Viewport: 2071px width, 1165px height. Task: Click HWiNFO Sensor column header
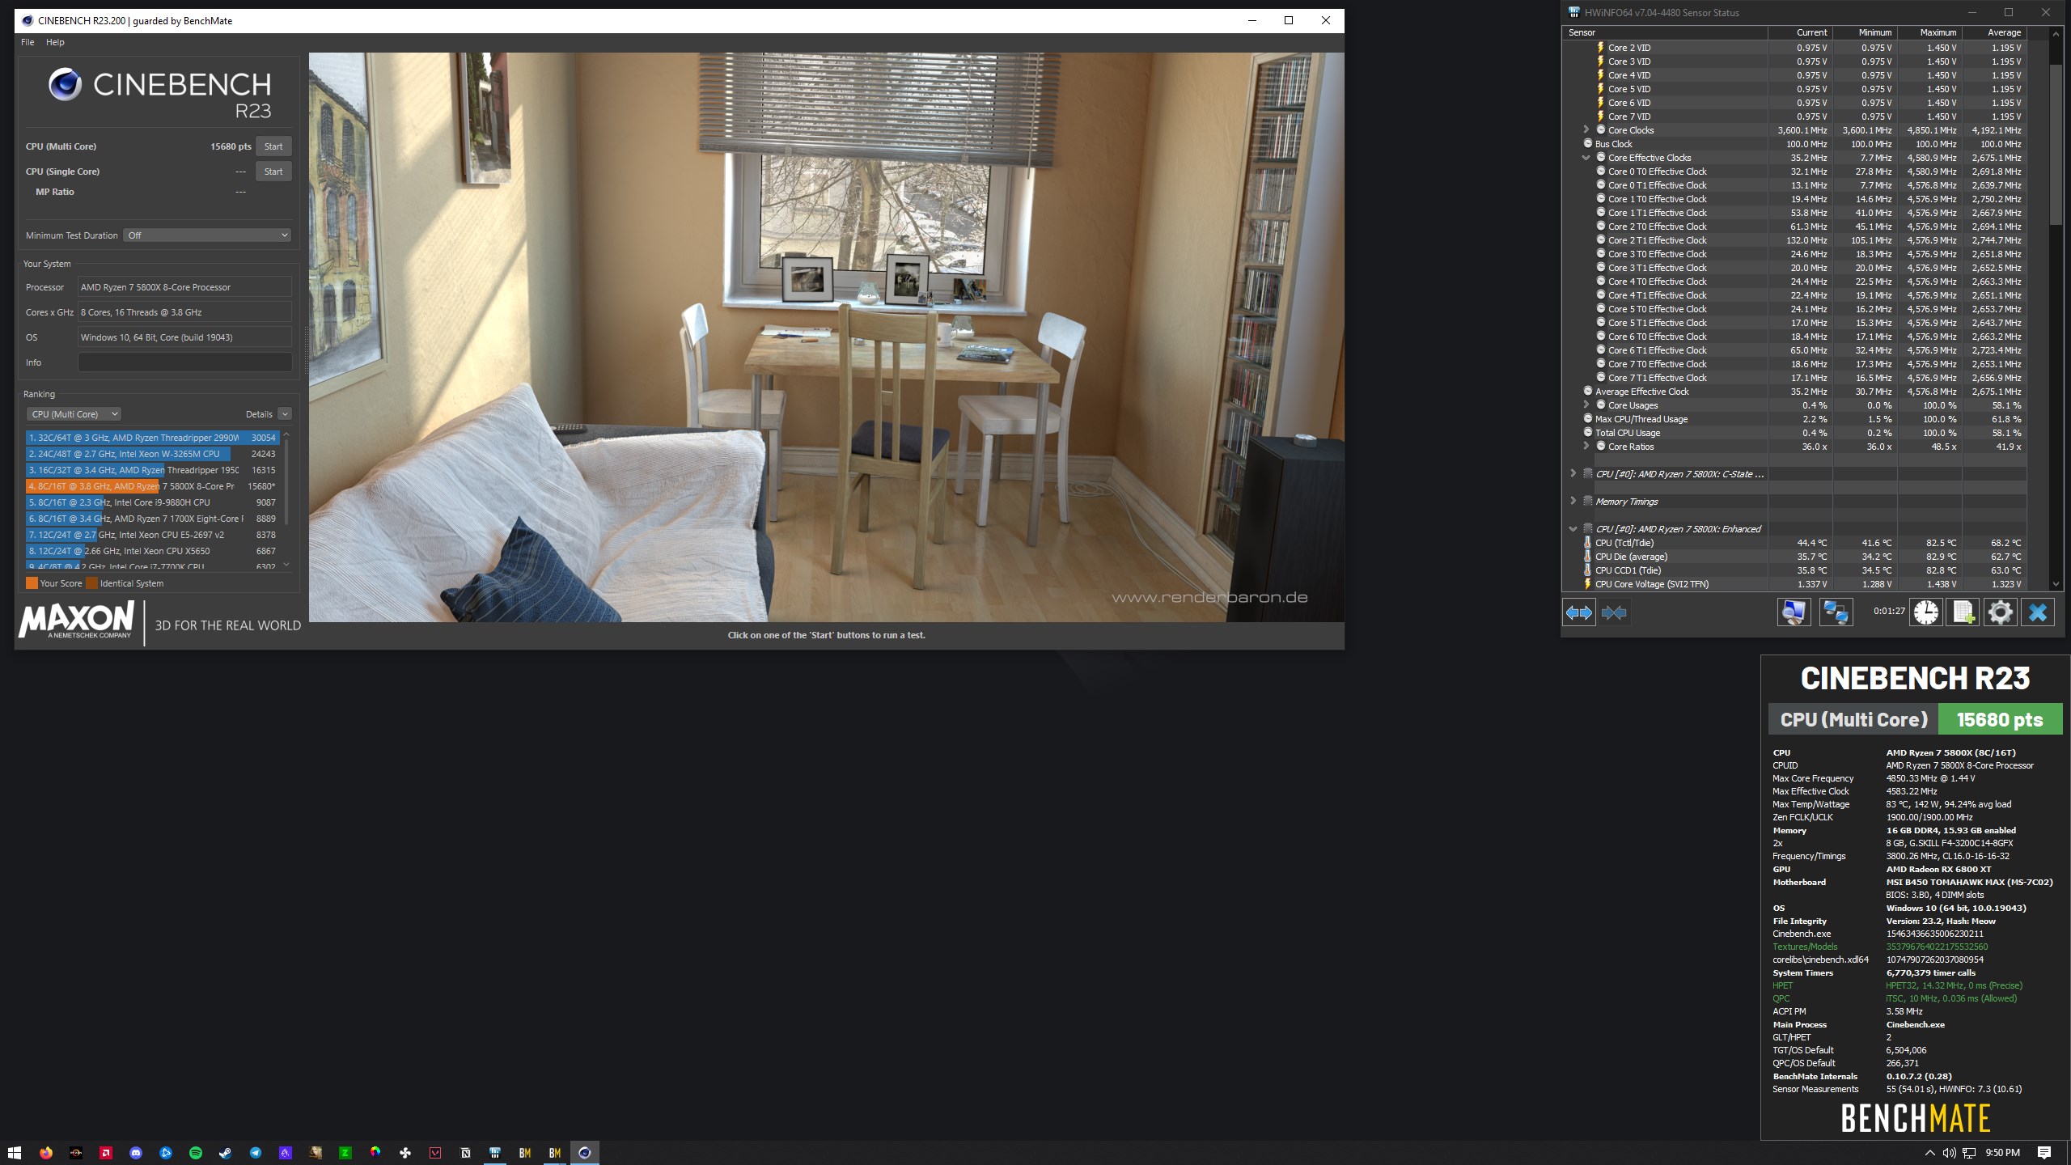(1665, 32)
